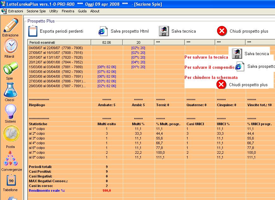Select row '18/03/08 al 05/04/08 (7882 - 7890)'

coord(56,72)
